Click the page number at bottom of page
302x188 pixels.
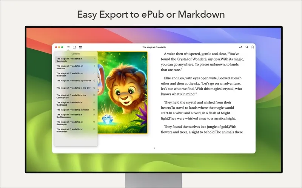(154, 148)
